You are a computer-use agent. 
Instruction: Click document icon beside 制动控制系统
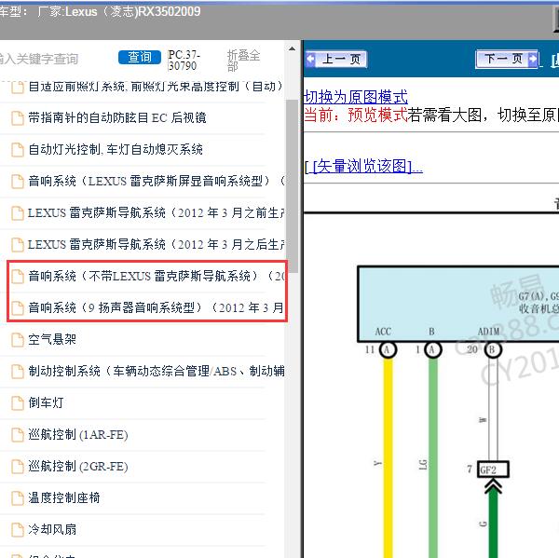click(17, 372)
